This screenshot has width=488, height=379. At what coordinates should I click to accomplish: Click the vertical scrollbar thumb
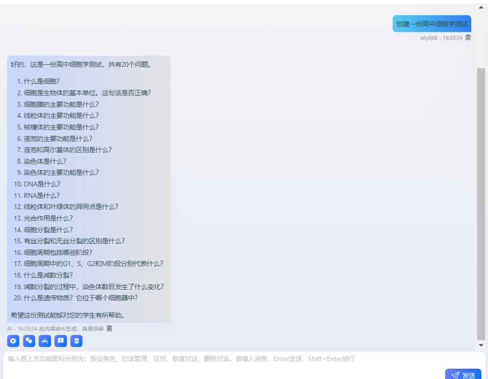tap(481, 204)
